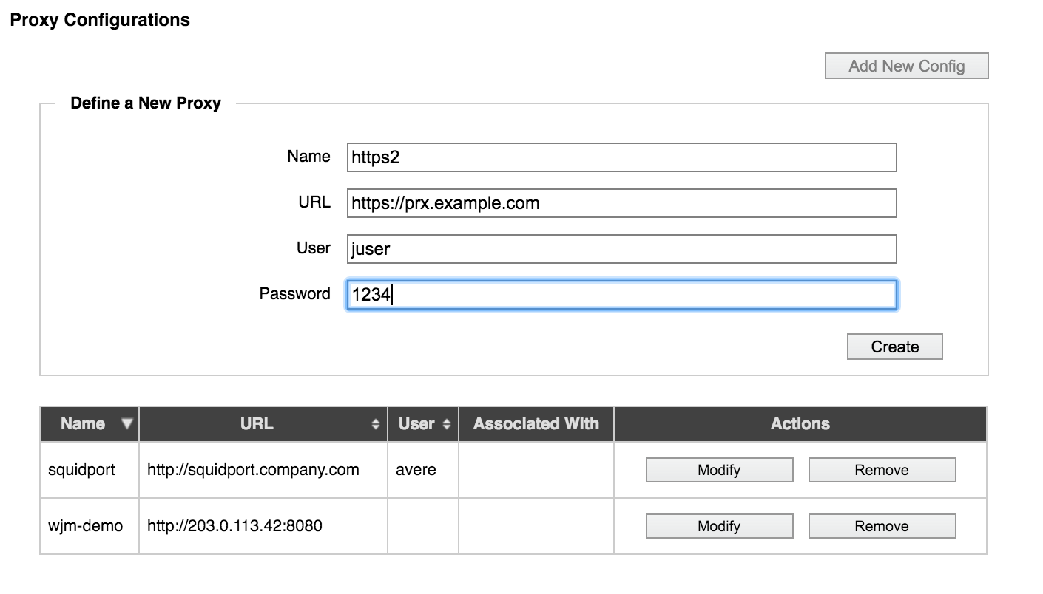Select the URL column header
This screenshot has height=594, width=1043.
click(263, 424)
